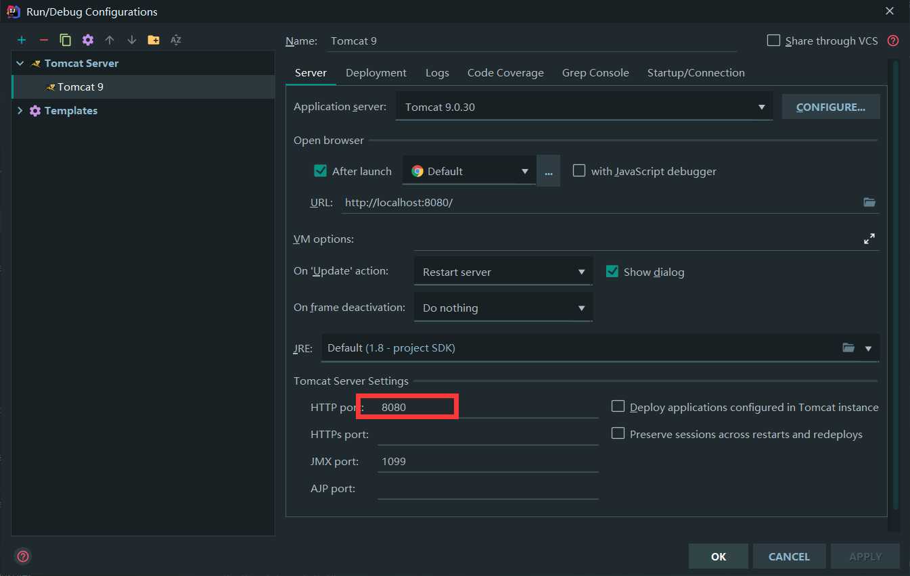
Task: Click the APPLY button
Action: (x=865, y=556)
